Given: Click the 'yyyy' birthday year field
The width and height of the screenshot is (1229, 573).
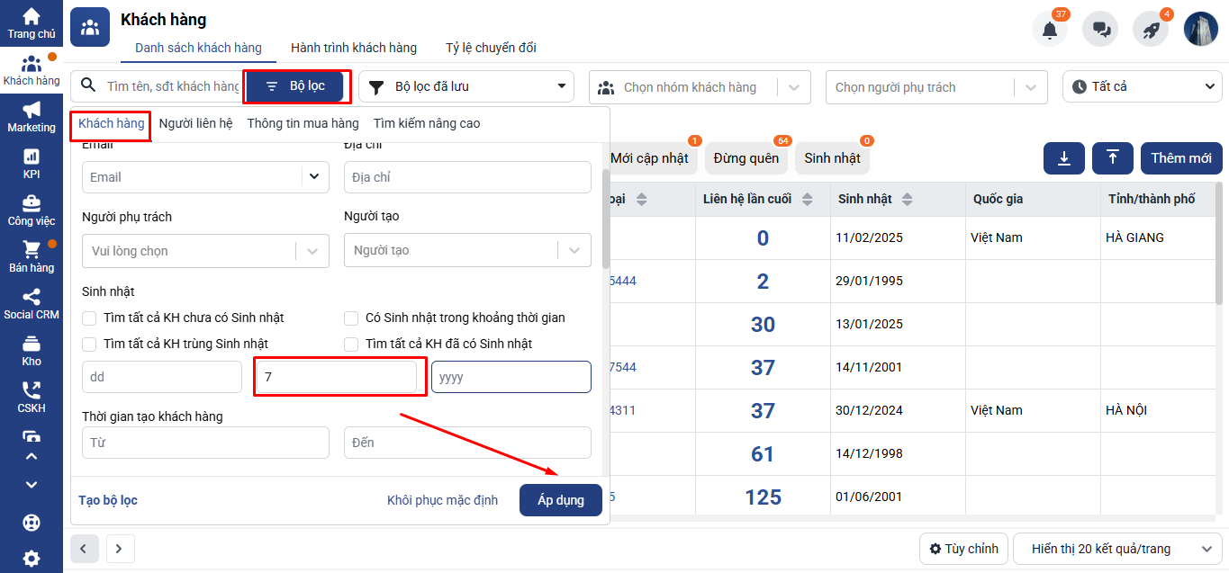Looking at the screenshot, I should click(511, 377).
